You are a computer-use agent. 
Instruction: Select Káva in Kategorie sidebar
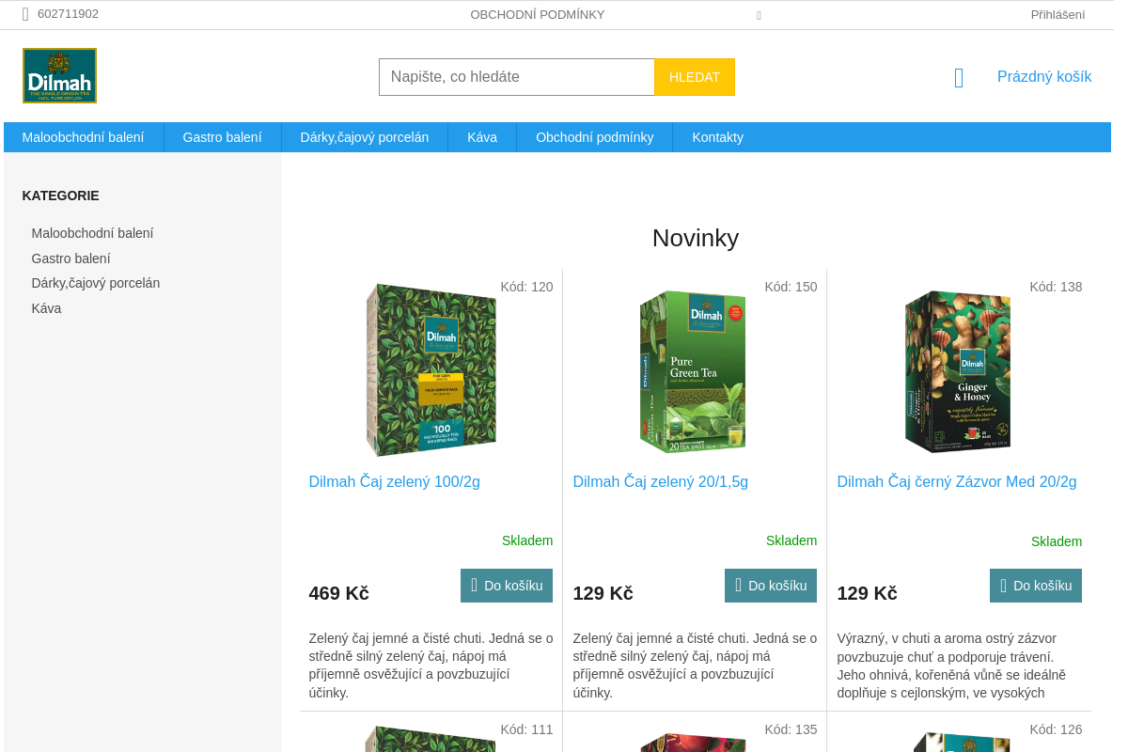pyautogui.click(x=47, y=308)
